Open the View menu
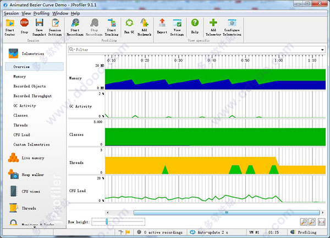 pos(26,13)
